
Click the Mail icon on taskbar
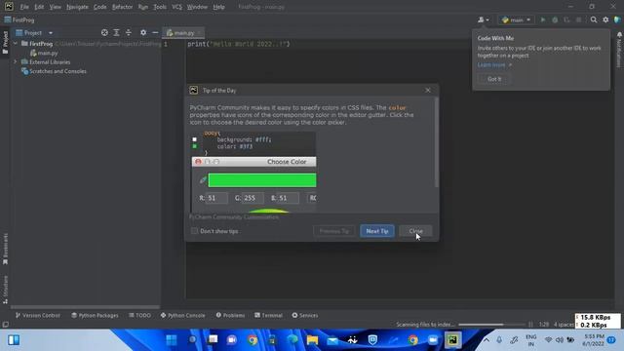point(332,340)
